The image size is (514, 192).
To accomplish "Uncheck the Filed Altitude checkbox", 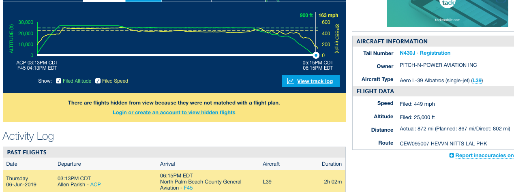I will (x=59, y=81).
